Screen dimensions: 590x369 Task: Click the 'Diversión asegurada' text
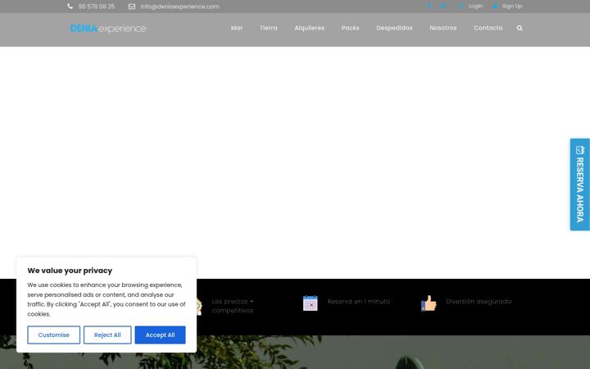(x=479, y=301)
